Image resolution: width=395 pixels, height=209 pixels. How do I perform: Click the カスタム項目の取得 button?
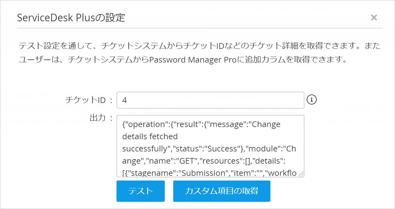click(x=221, y=191)
